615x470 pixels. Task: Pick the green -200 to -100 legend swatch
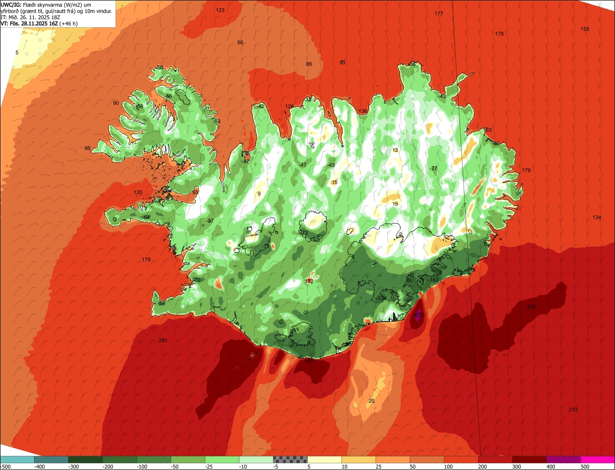point(119,459)
